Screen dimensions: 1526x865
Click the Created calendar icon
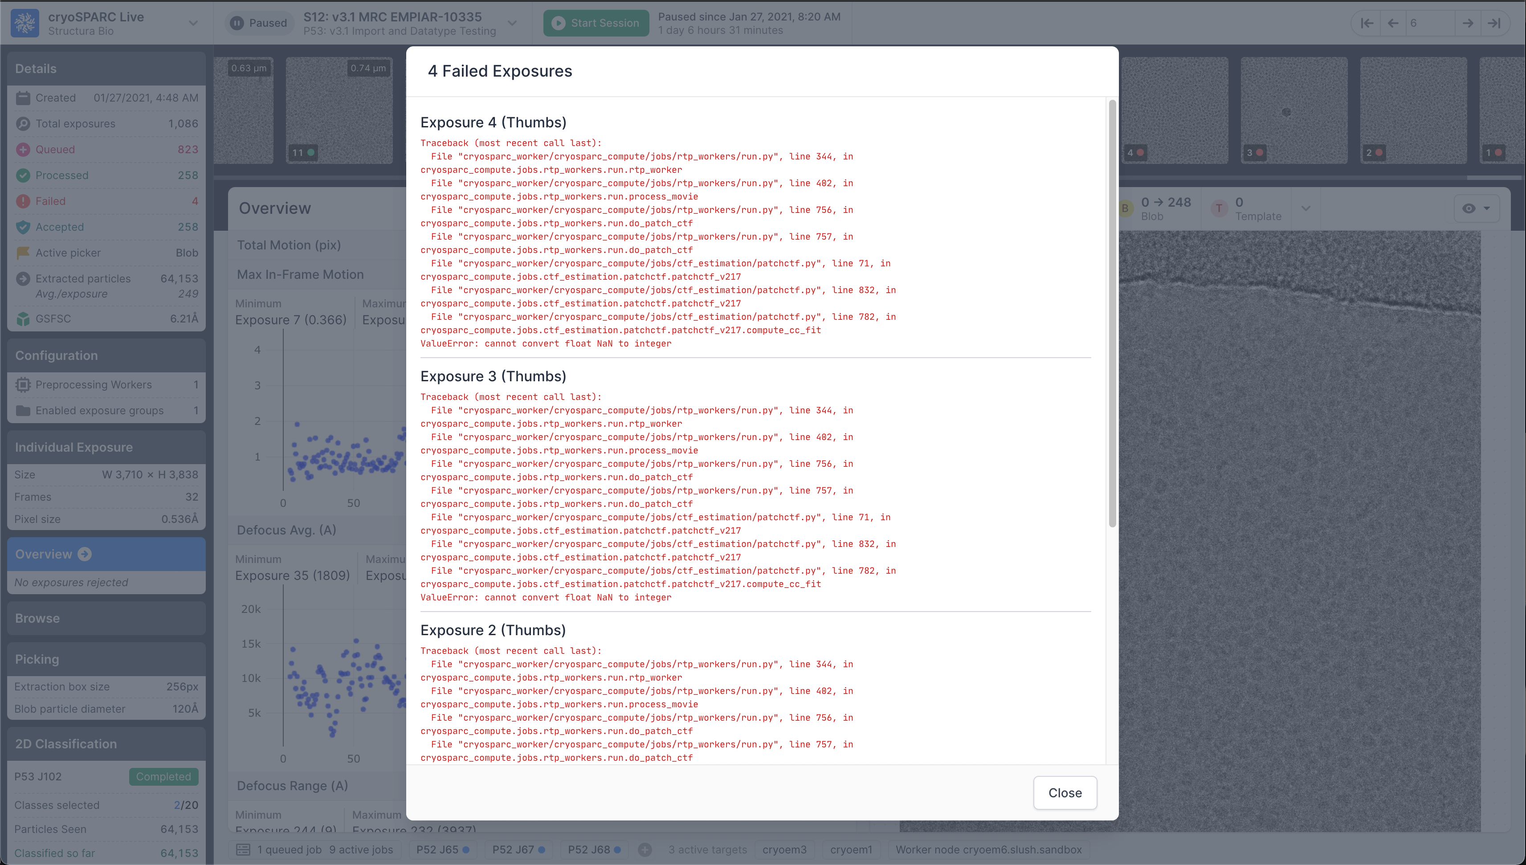[x=23, y=98]
